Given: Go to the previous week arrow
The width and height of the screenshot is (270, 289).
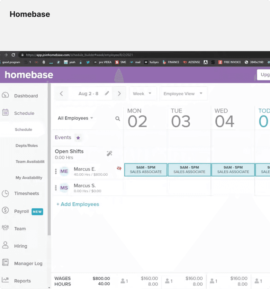Looking at the screenshot, I should tap(61, 93).
